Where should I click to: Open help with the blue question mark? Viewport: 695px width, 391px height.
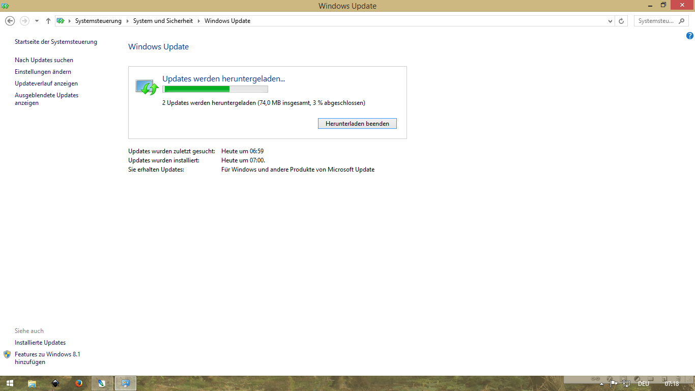click(x=689, y=36)
